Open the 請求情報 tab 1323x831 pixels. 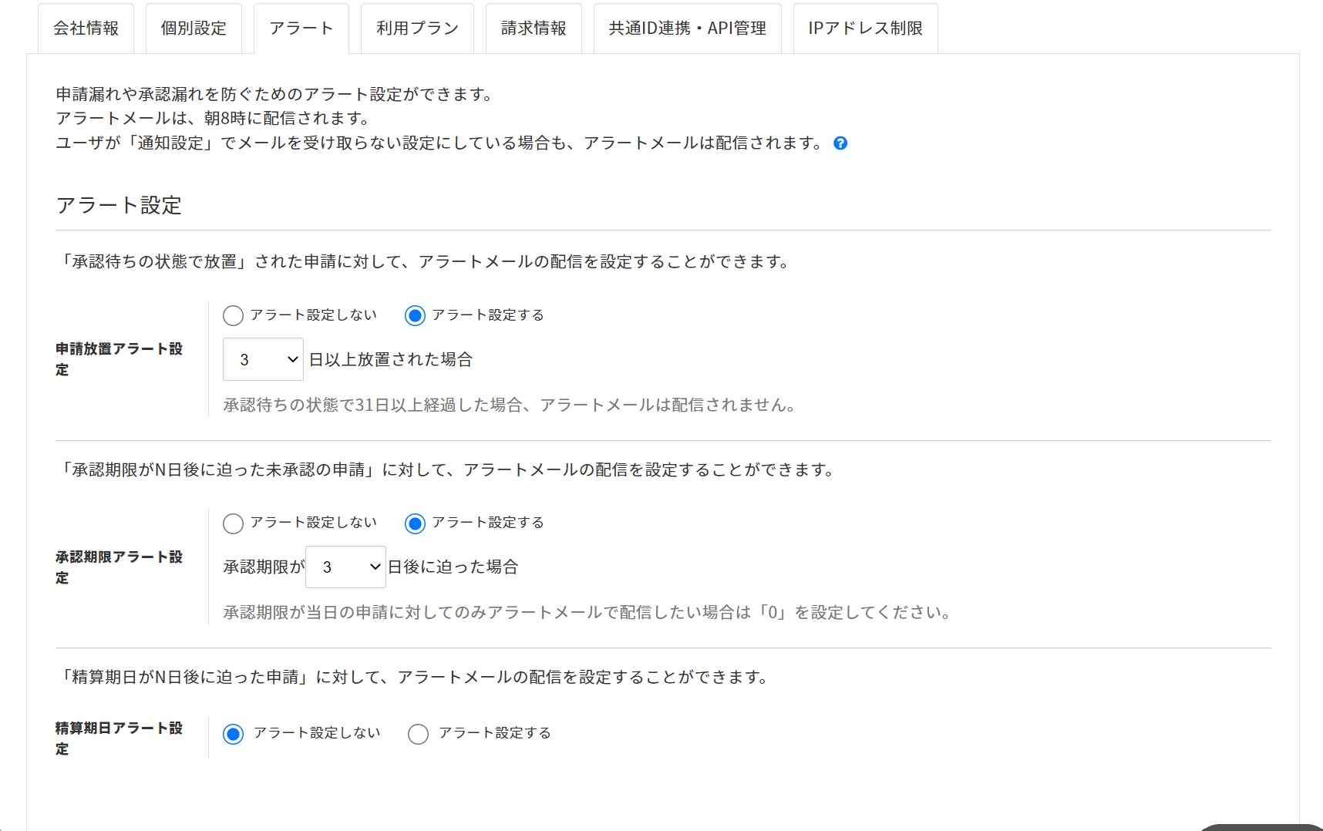[534, 29]
